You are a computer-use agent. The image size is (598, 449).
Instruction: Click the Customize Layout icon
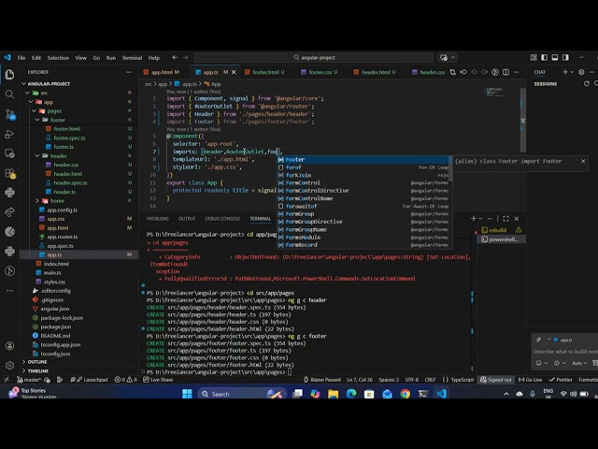click(x=534, y=58)
